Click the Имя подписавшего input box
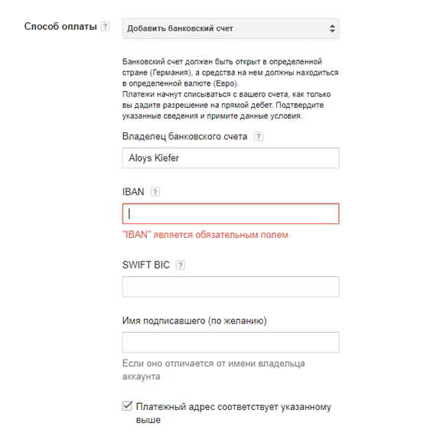Image resolution: width=424 pixels, height=436 pixels. pos(230,342)
